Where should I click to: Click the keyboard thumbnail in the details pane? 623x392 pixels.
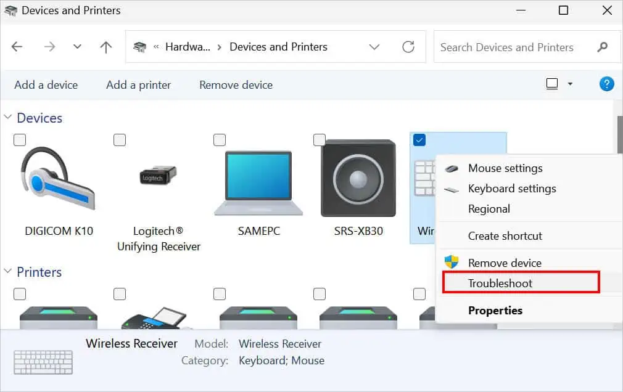42,362
